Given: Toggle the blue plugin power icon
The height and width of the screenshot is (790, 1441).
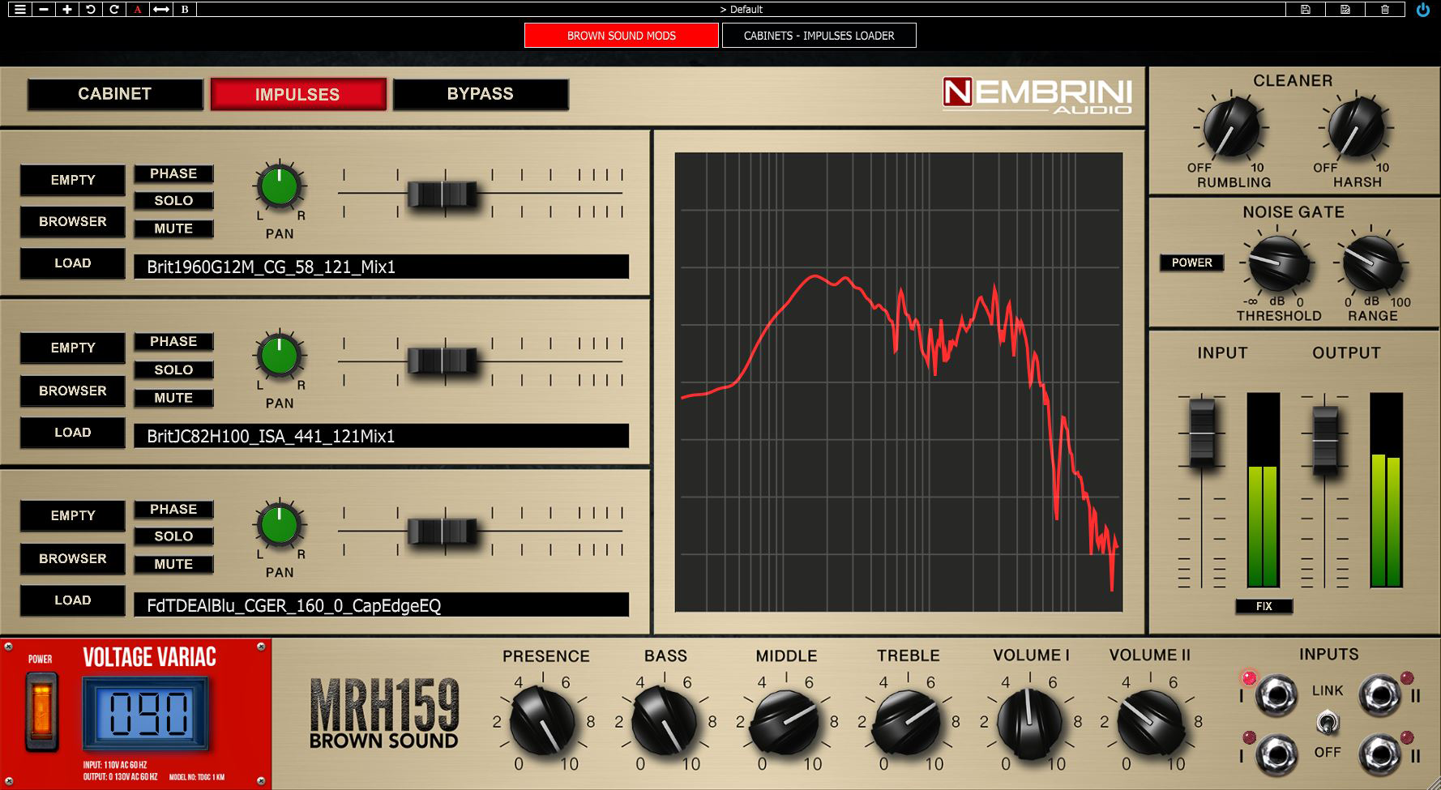Looking at the screenshot, I should pyautogui.click(x=1422, y=10).
